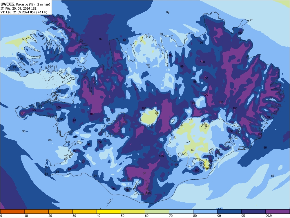
Task: Click the map humidity value '88'
Action: pos(50,140)
